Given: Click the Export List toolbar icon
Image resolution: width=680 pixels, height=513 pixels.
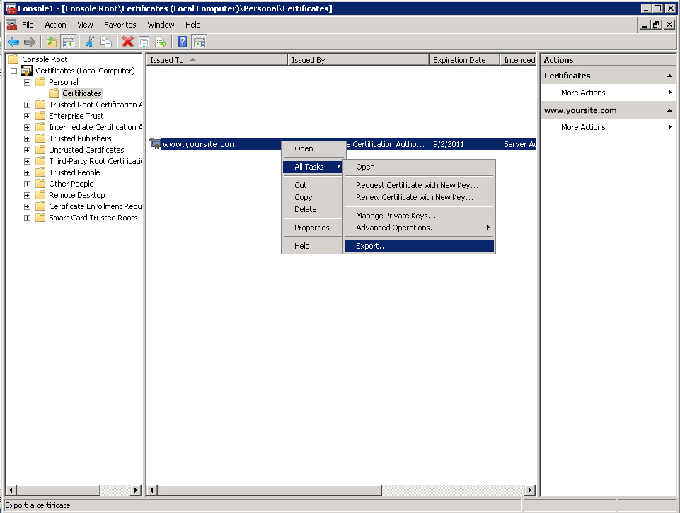Looking at the screenshot, I should (161, 42).
